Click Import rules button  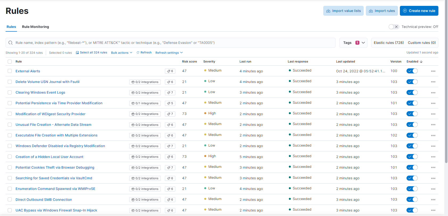pyautogui.click(x=382, y=11)
